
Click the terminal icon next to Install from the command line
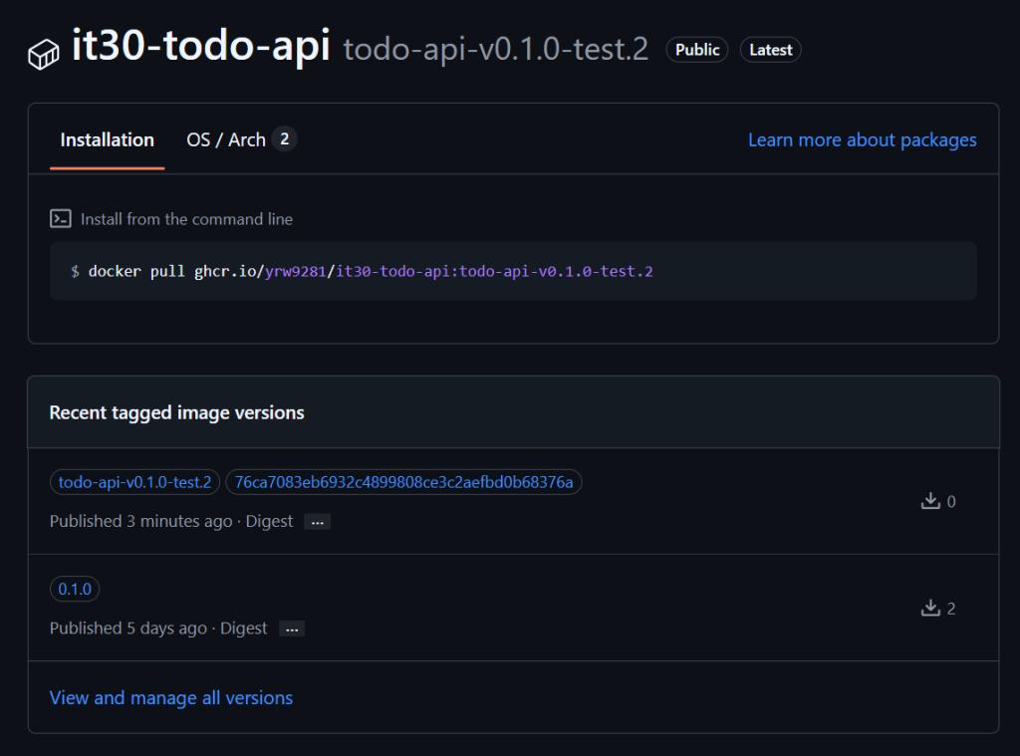pos(61,218)
